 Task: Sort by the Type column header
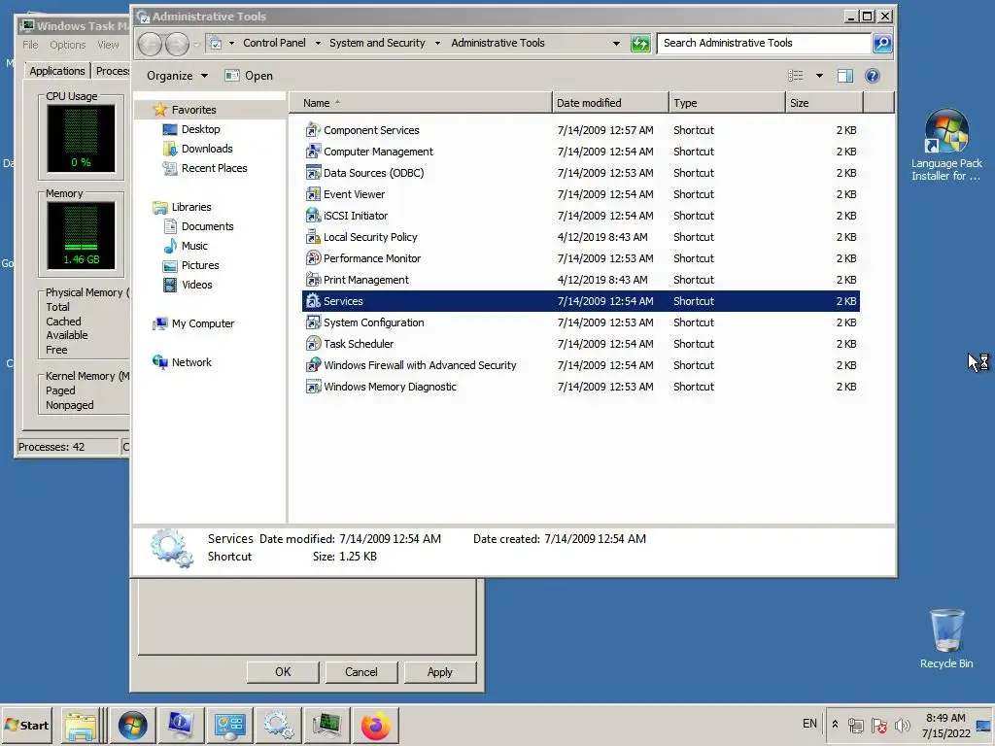[727, 103]
